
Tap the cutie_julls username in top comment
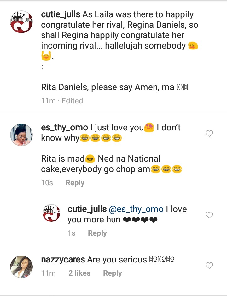pos(61,15)
